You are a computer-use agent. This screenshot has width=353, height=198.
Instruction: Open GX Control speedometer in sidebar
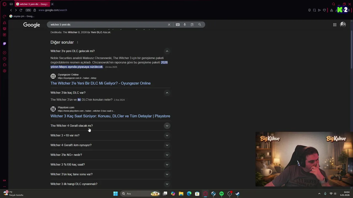pyautogui.click(x=4, y=16)
